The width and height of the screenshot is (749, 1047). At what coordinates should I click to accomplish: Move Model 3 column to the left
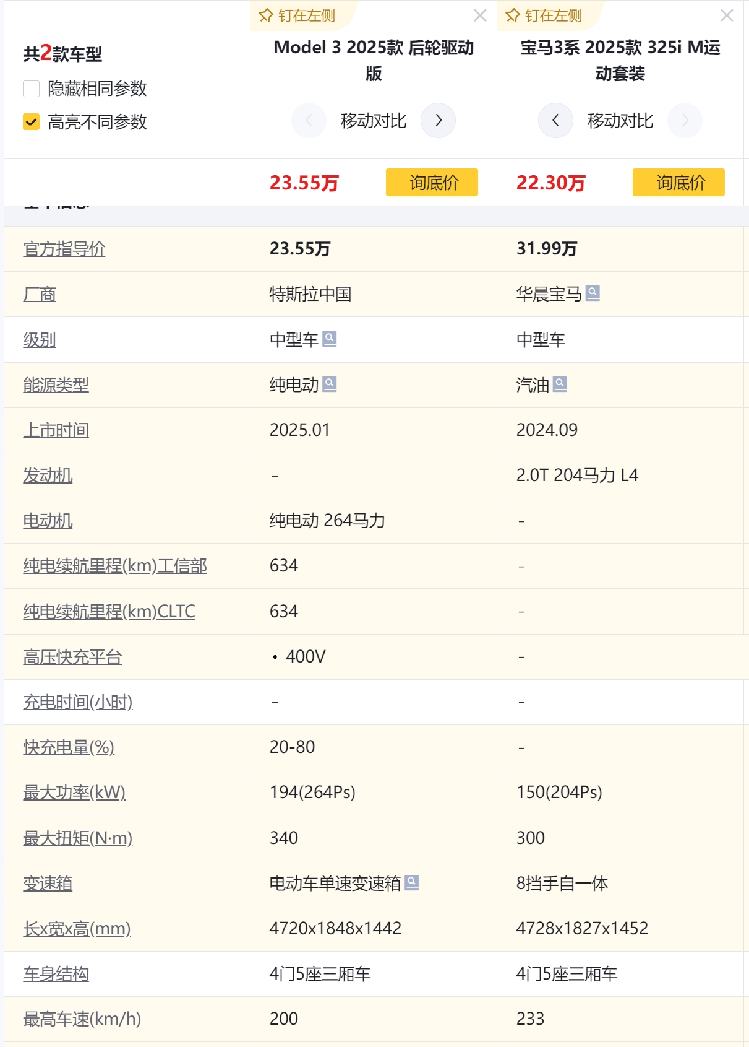click(309, 120)
